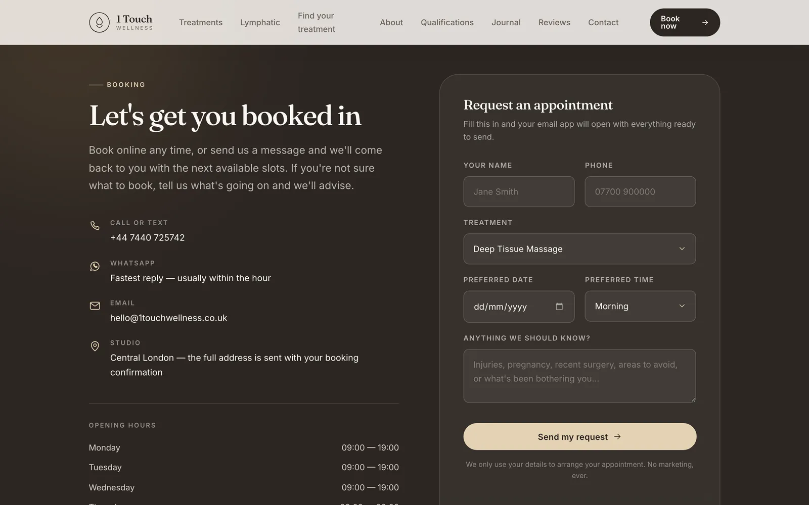Screen dimensions: 809x505
Task: Click the Request an appointment heading
Action: tap(538, 105)
